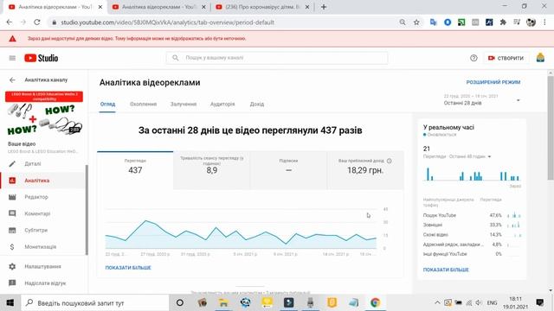
Task: Select the watch time 8,9 metric card
Action: point(211,170)
